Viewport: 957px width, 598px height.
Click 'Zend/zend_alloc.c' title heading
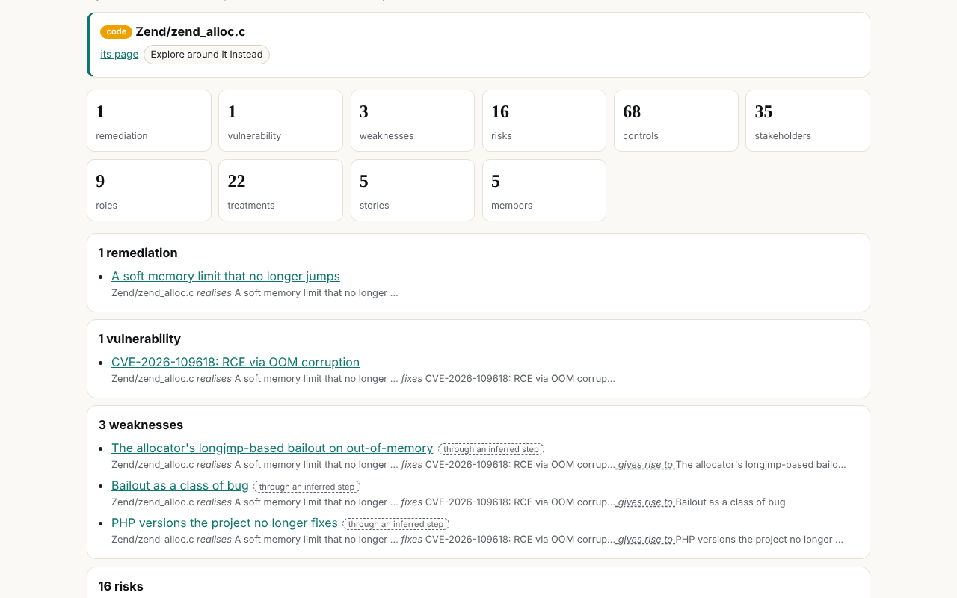[x=191, y=31]
